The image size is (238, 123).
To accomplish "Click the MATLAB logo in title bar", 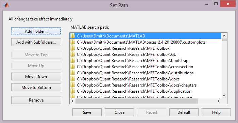I will click(6, 5).
